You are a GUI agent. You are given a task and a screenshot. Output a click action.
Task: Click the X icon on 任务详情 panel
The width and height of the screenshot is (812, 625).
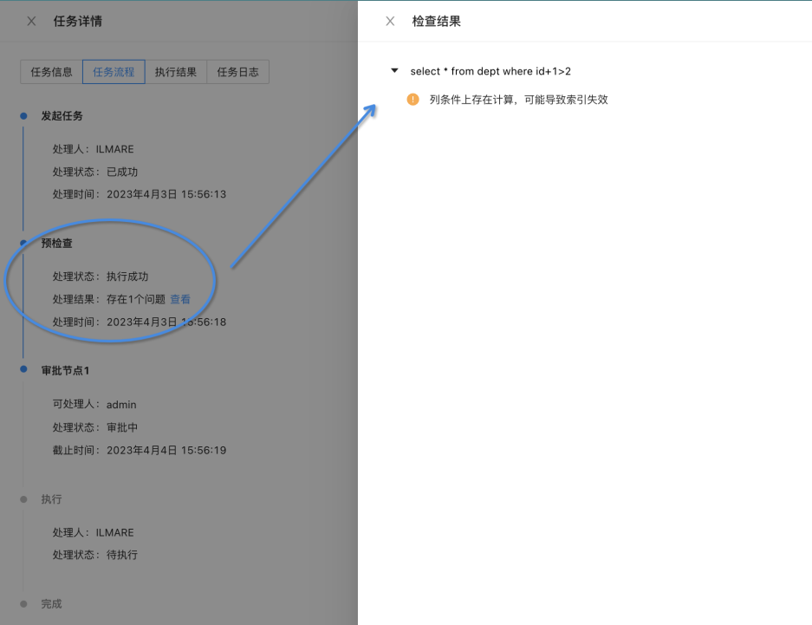(30, 21)
